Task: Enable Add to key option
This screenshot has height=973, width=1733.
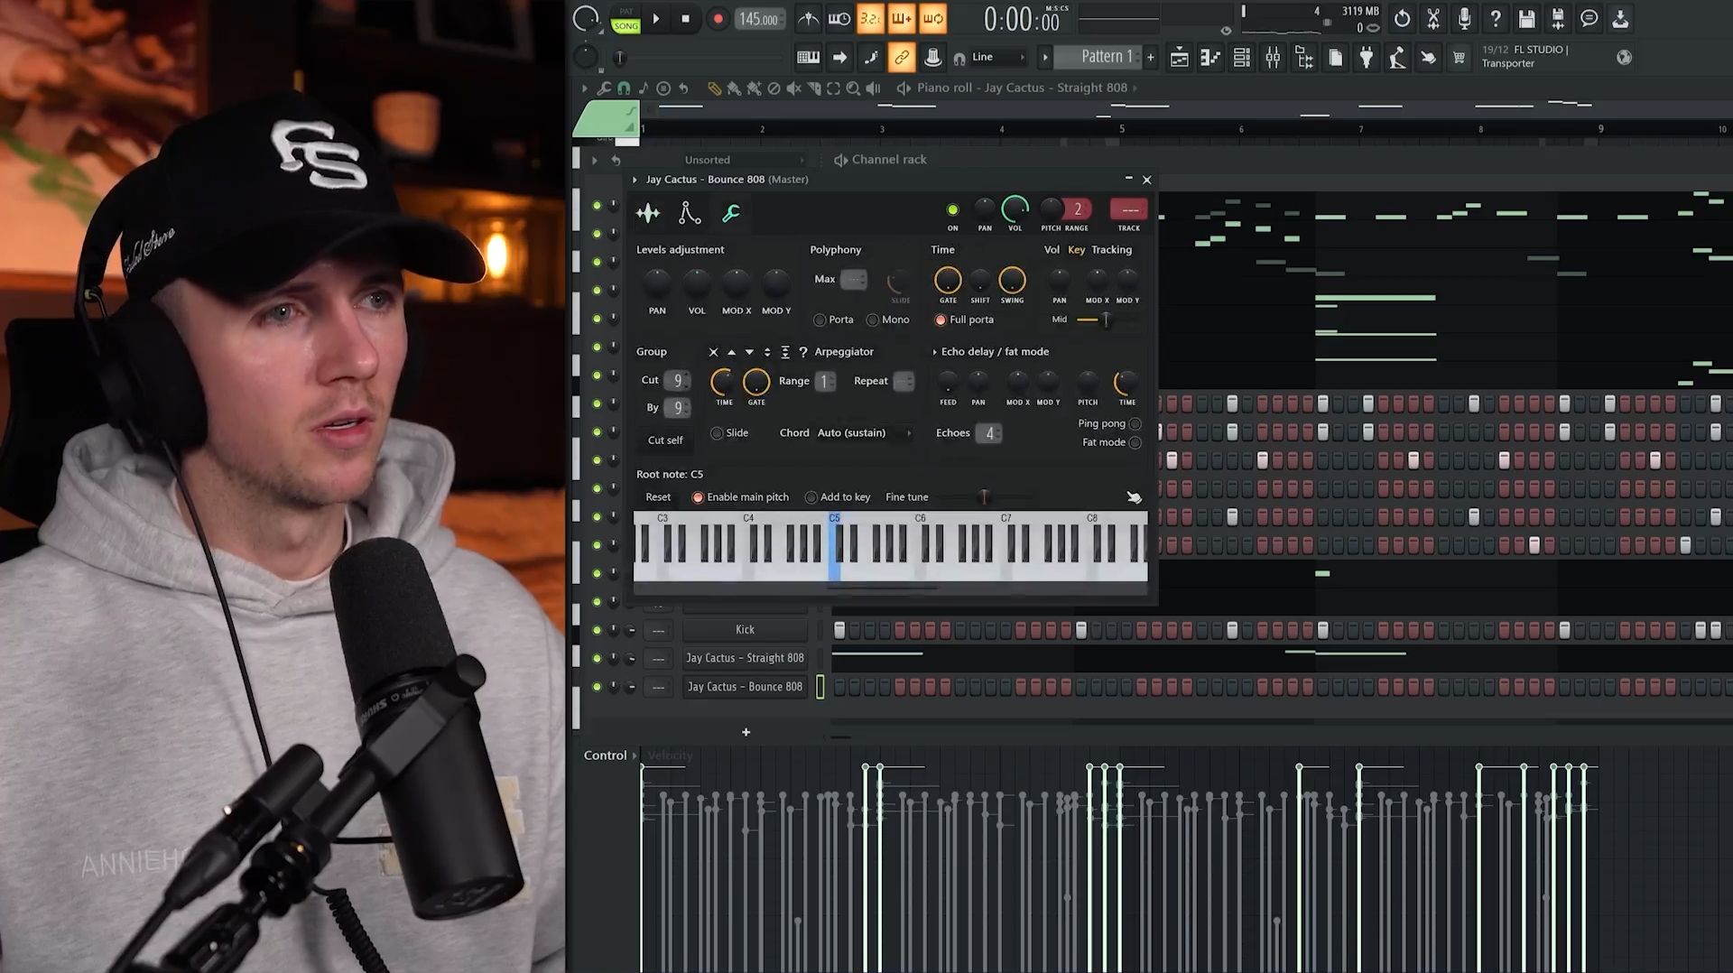Action: click(x=838, y=497)
